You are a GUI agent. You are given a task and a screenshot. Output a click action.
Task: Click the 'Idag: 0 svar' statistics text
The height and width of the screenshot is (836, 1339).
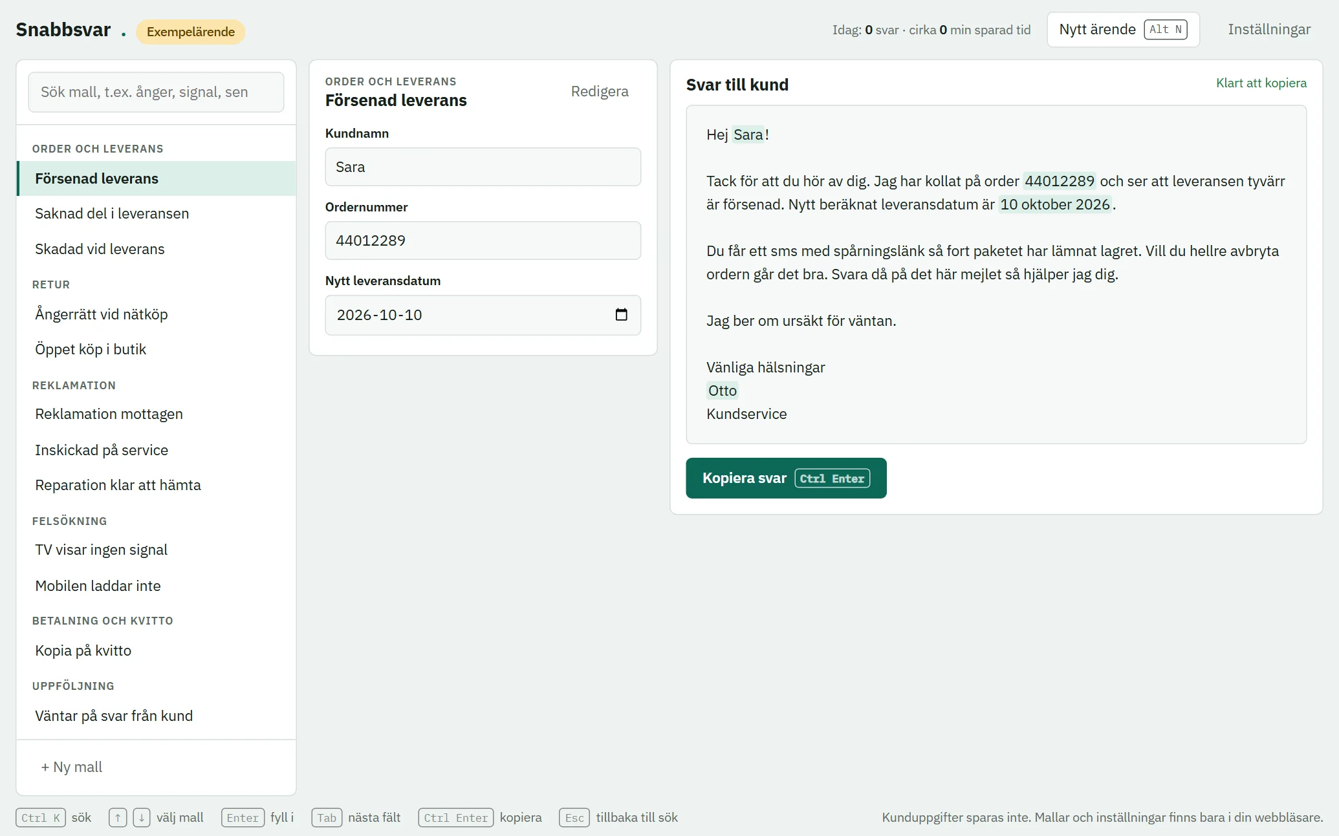click(931, 30)
